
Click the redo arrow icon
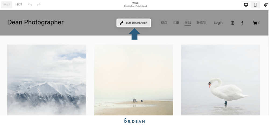39,5
